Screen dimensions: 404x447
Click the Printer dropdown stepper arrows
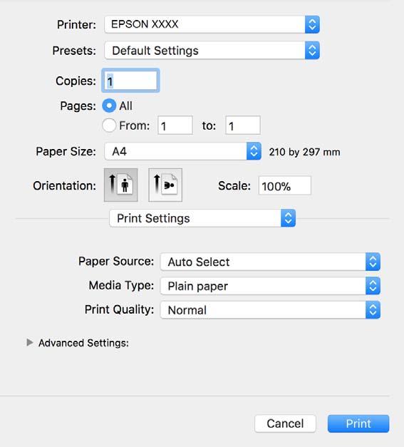[312, 24]
